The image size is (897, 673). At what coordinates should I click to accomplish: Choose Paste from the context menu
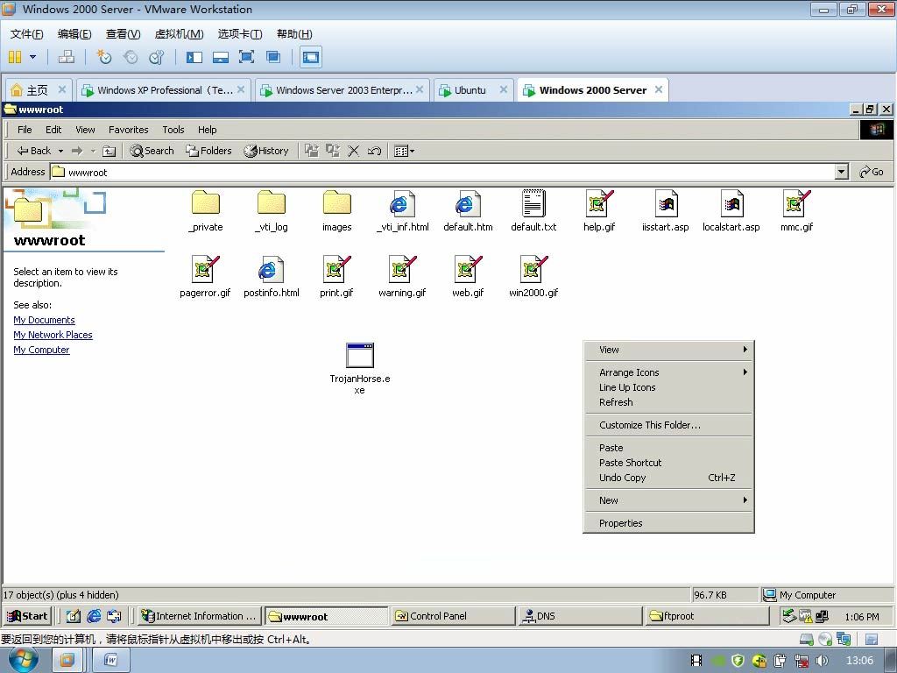click(x=668, y=448)
